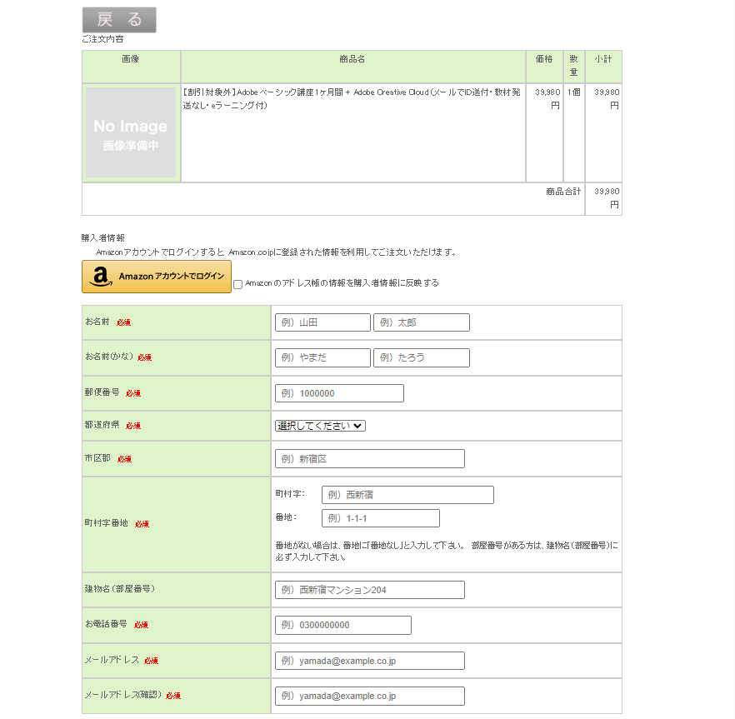Enable the Amazon address book checkbox
The image size is (735, 719).
point(238,284)
